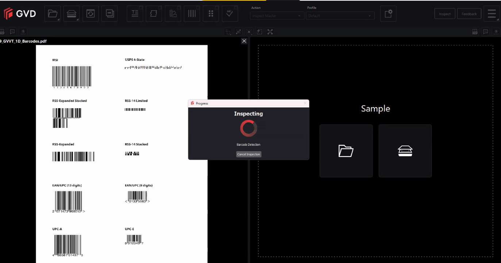Select the color inspection palette icon

point(173,14)
